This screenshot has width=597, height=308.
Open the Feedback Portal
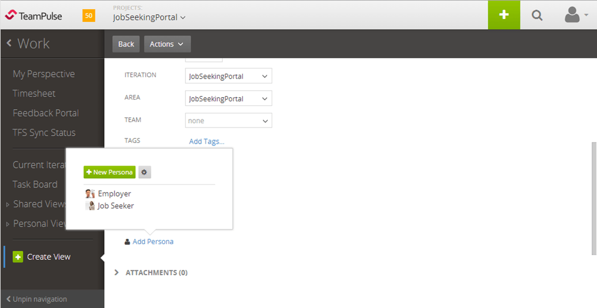[x=45, y=113]
